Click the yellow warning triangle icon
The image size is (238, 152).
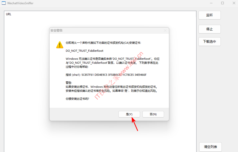pos(60,45)
